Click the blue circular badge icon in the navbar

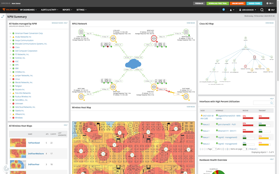[224, 10]
